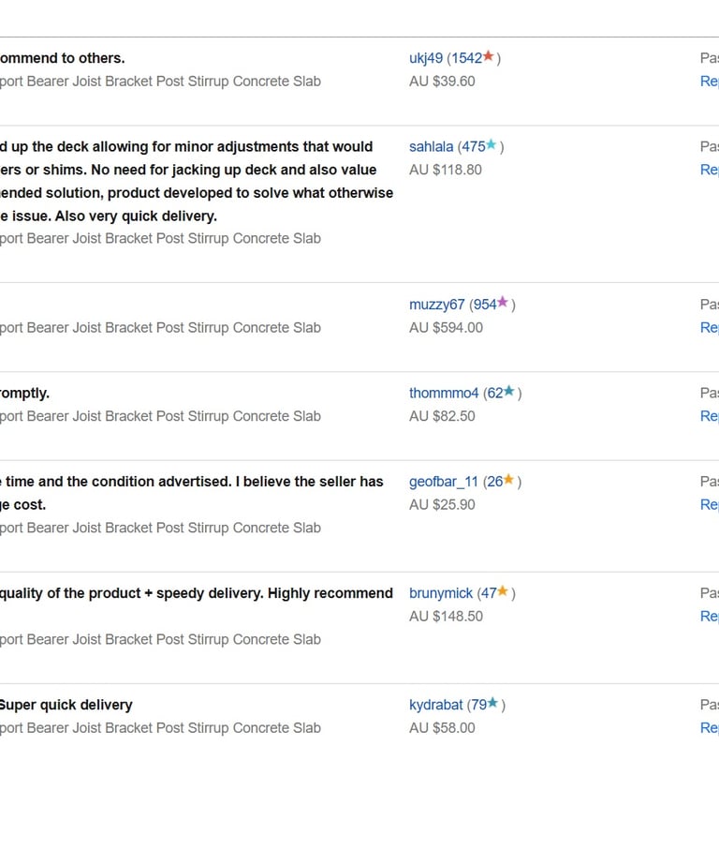Open the brunymick user profile
The width and height of the screenshot is (719, 850).
pos(441,592)
